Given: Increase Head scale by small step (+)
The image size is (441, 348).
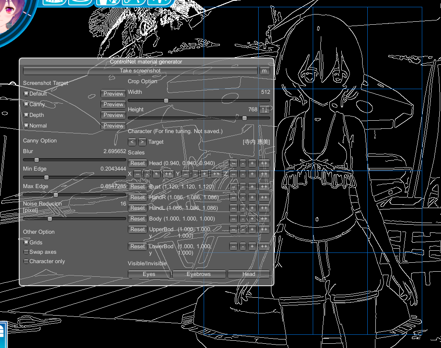Looking at the screenshot, I should 252,163.
